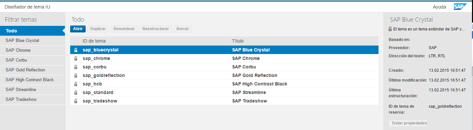This screenshot has height=130, width=473.
Task: Click lock icon beside sap_corbu
Action: point(76,67)
